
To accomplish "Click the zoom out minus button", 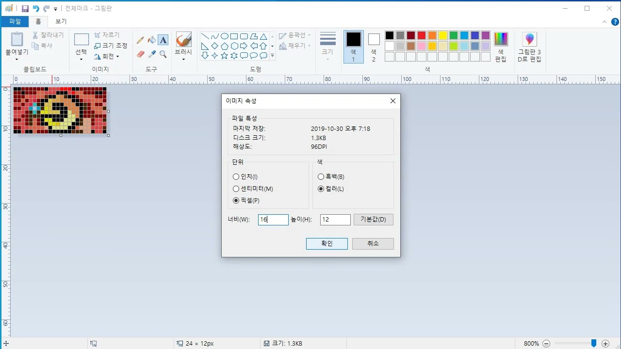I will point(546,343).
